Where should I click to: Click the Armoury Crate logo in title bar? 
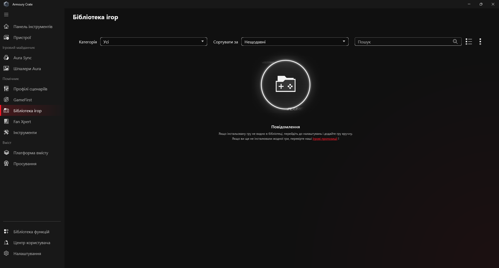coord(6,4)
